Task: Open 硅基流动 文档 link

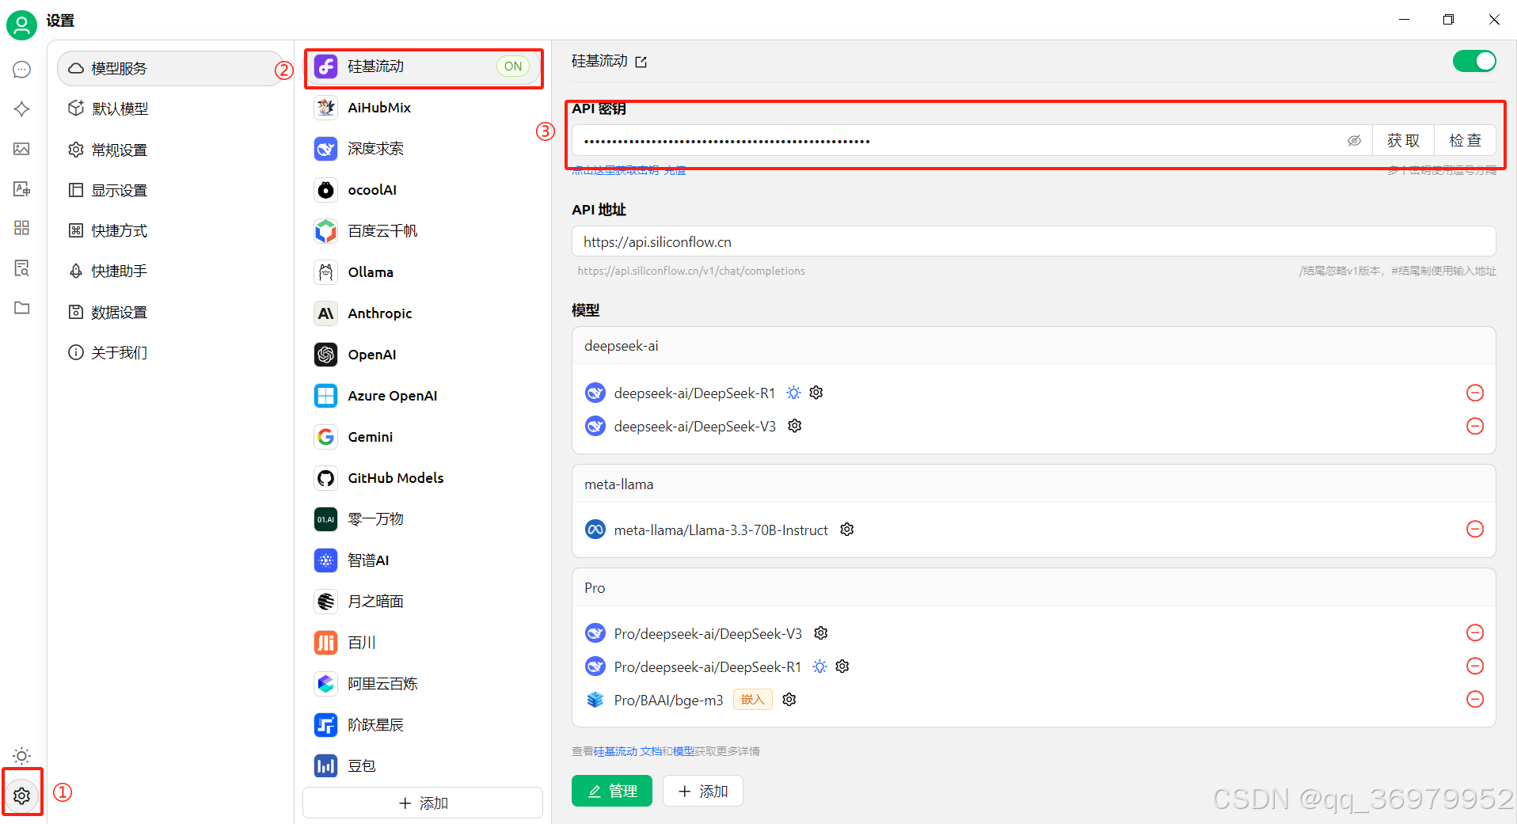Action: tap(628, 751)
